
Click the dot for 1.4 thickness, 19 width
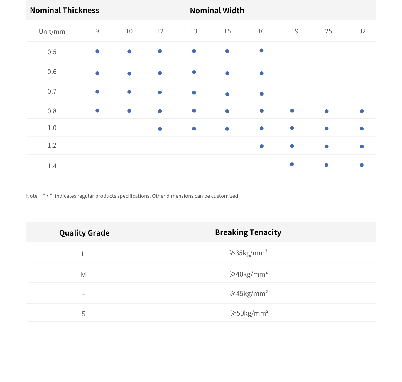point(292,164)
